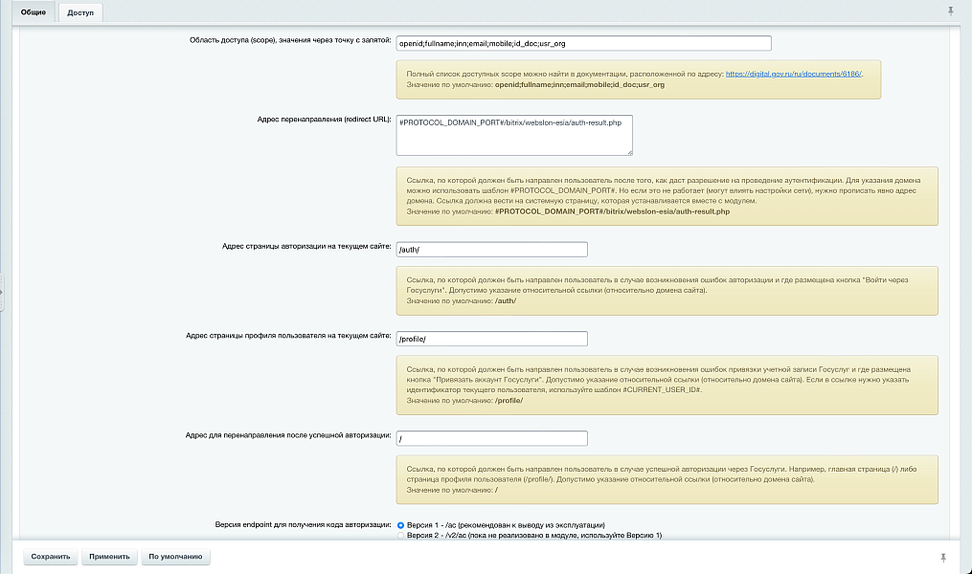This screenshot has height=574, width=972.
Task: Open the Доступ tab
Action: 80,12
